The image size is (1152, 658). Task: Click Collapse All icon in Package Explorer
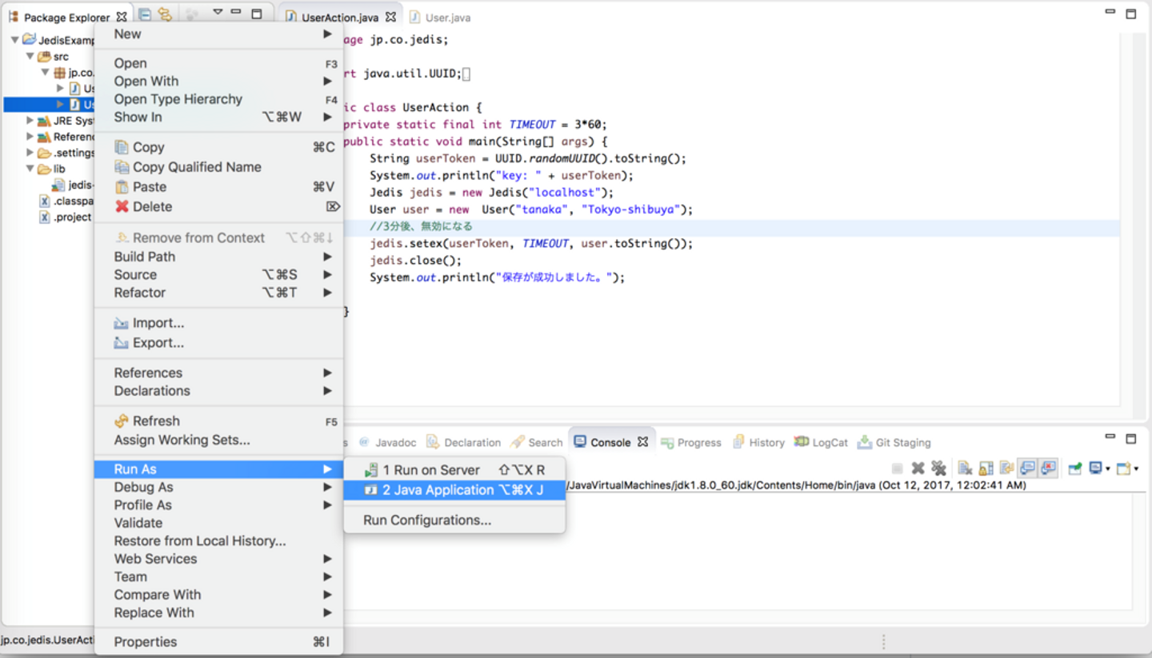145,14
